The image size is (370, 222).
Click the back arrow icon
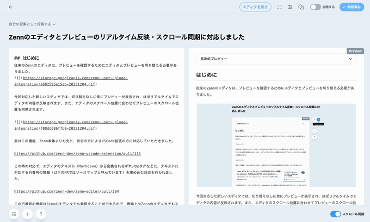coord(10,7)
